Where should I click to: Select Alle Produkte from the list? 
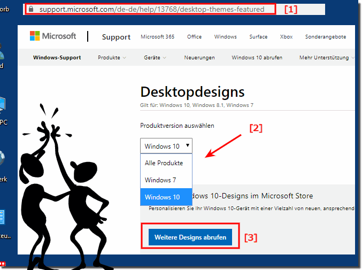(166, 163)
